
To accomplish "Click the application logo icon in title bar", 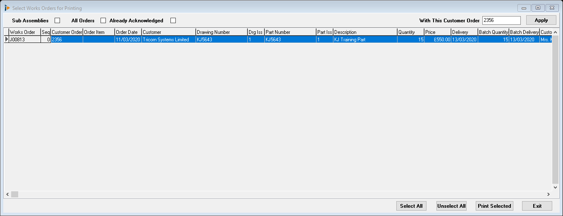I will click(x=7, y=8).
